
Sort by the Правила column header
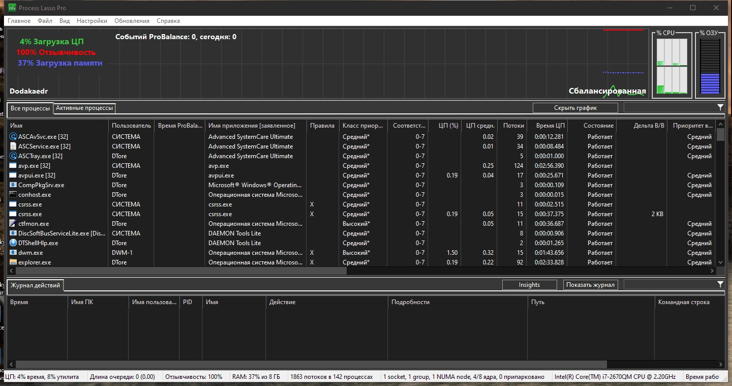pyautogui.click(x=323, y=126)
